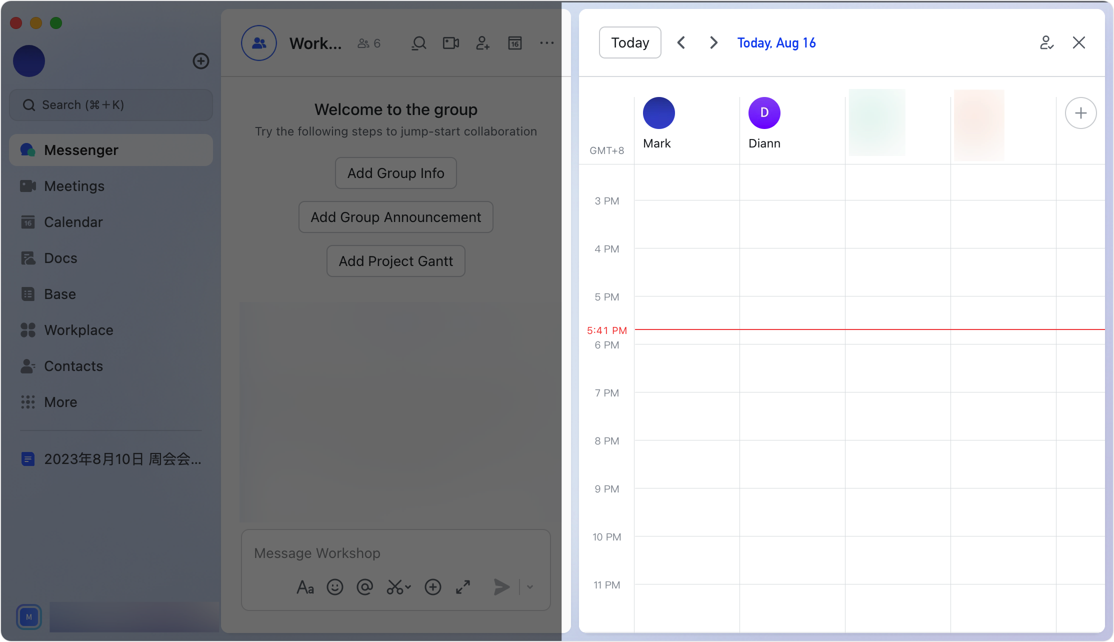The width and height of the screenshot is (1114, 642).
Task: Click the Message Workshop input field
Action: [x=396, y=553]
